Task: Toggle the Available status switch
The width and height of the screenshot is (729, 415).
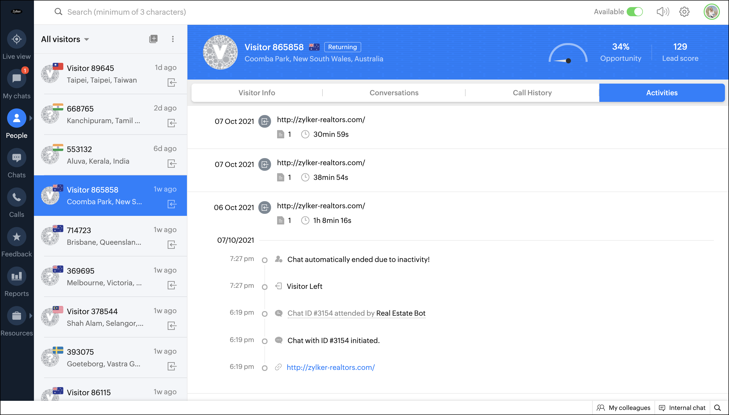Action: [635, 12]
